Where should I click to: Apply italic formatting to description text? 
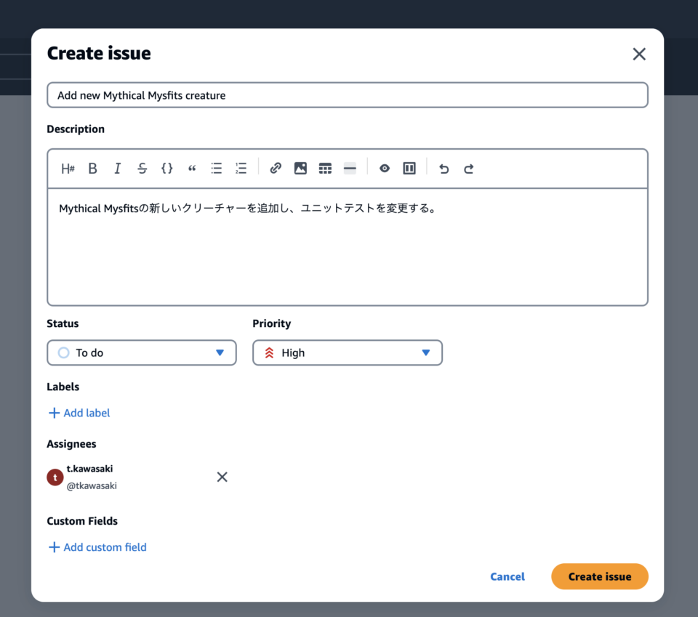pyautogui.click(x=117, y=168)
